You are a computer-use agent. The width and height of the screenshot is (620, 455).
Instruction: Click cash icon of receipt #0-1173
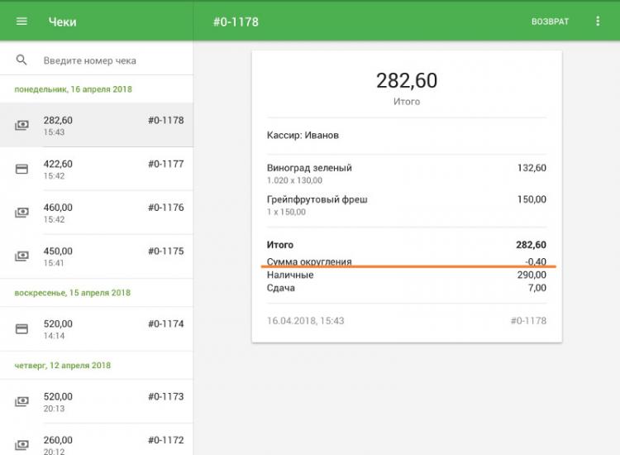[22, 402]
